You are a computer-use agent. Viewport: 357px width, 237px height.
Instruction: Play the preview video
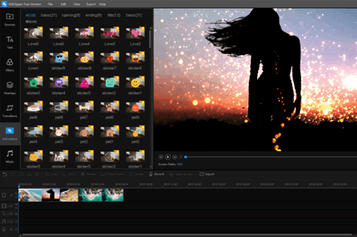(x=168, y=157)
